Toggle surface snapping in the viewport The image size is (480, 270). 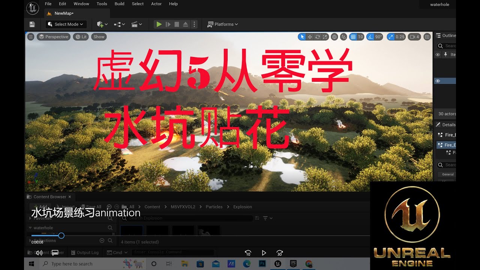click(343, 37)
